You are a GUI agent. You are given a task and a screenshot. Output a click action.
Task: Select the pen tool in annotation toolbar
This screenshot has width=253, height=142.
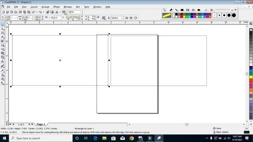[171, 10]
